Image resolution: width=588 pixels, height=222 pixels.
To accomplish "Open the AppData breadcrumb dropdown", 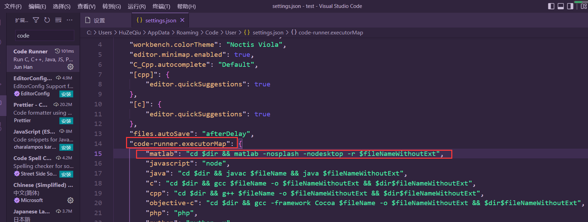I will (158, 32).
